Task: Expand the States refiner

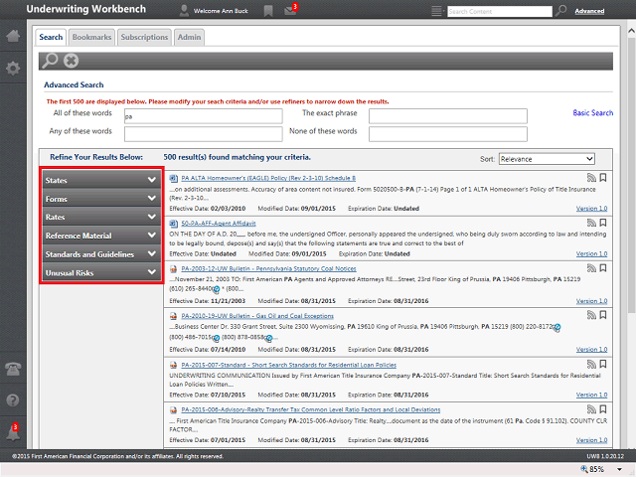Action: point(101,180)
